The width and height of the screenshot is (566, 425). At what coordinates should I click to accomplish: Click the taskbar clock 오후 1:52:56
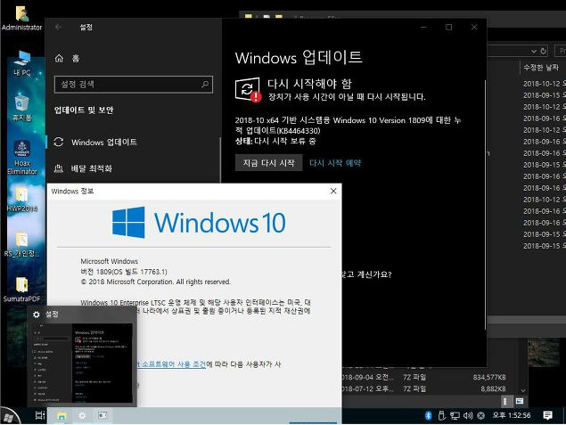(512, 415)
